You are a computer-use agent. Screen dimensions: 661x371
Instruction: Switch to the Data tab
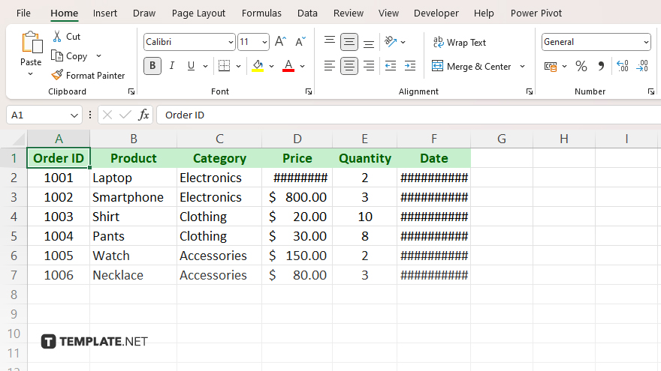[x=307, y=13]
